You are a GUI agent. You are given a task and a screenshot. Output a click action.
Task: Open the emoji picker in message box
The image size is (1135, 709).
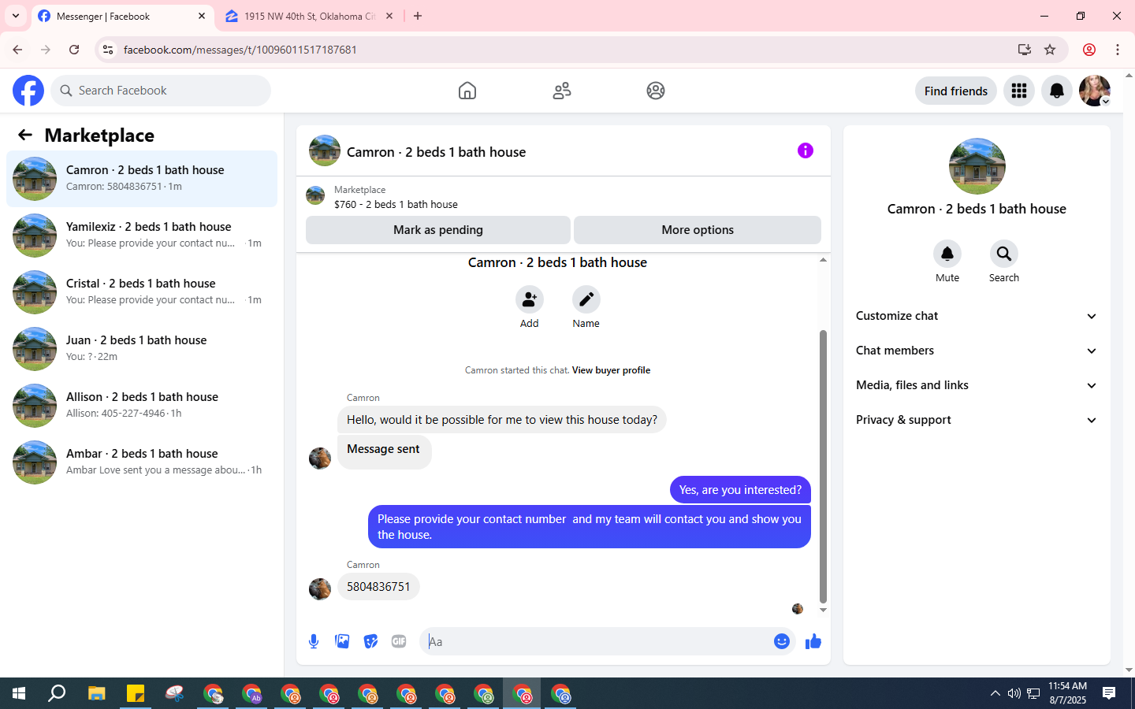782,641
